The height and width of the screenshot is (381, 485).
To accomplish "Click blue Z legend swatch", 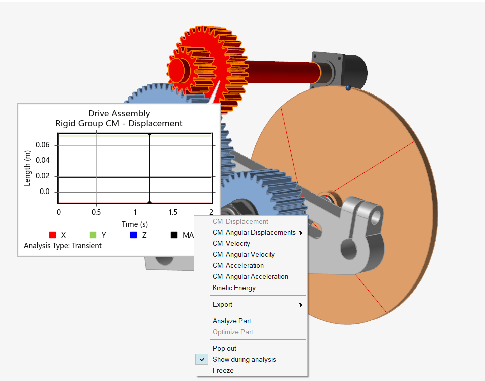I will point(133,235).
